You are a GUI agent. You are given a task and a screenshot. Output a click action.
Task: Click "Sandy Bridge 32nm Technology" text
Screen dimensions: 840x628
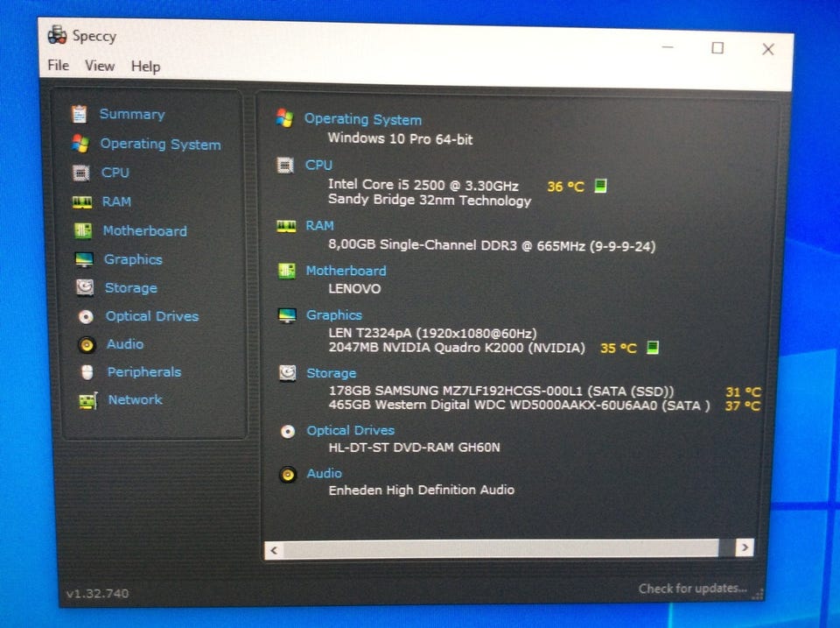[430, 200]
